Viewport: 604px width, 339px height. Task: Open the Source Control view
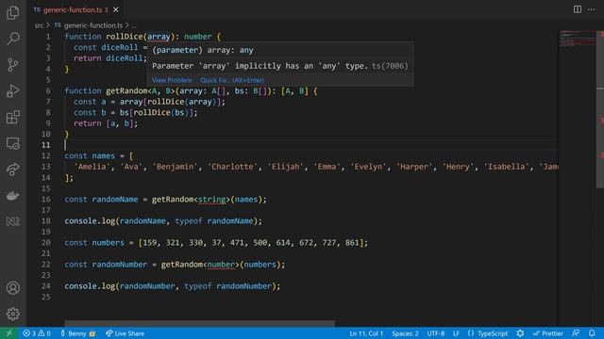point(12,65)
